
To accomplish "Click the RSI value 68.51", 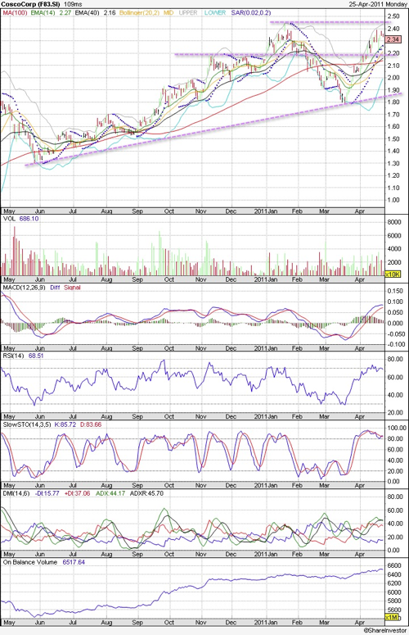I will [35, 356].
